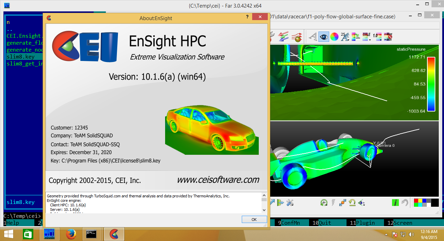Click the green information 'i' icon

coord(395,203)
